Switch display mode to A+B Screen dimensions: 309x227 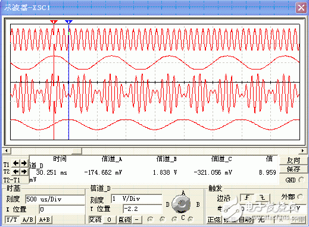[x=45, y=219]
